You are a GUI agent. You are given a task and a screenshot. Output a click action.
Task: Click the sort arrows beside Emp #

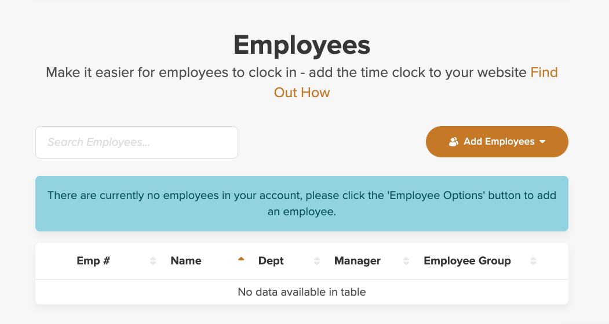tap(153, 261)
